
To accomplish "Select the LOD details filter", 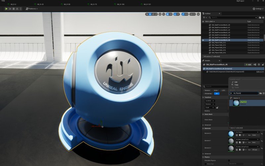I will click(223, 90).
